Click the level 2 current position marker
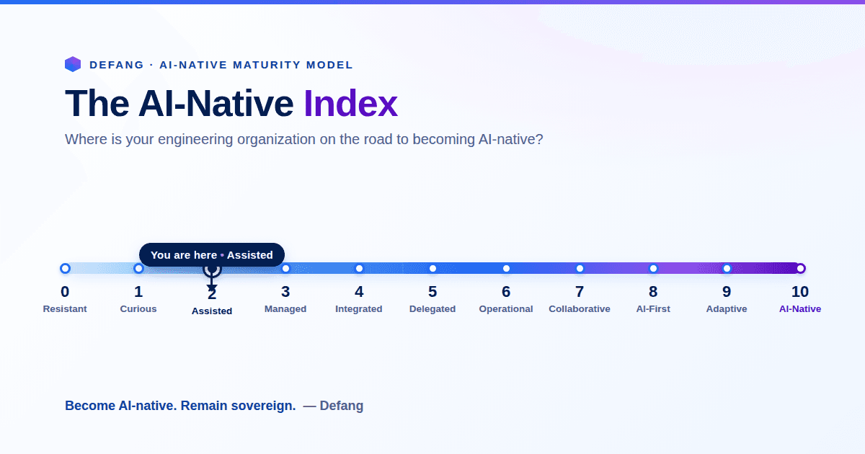Screen dimensions: 865x454 [x=212, y=269]
